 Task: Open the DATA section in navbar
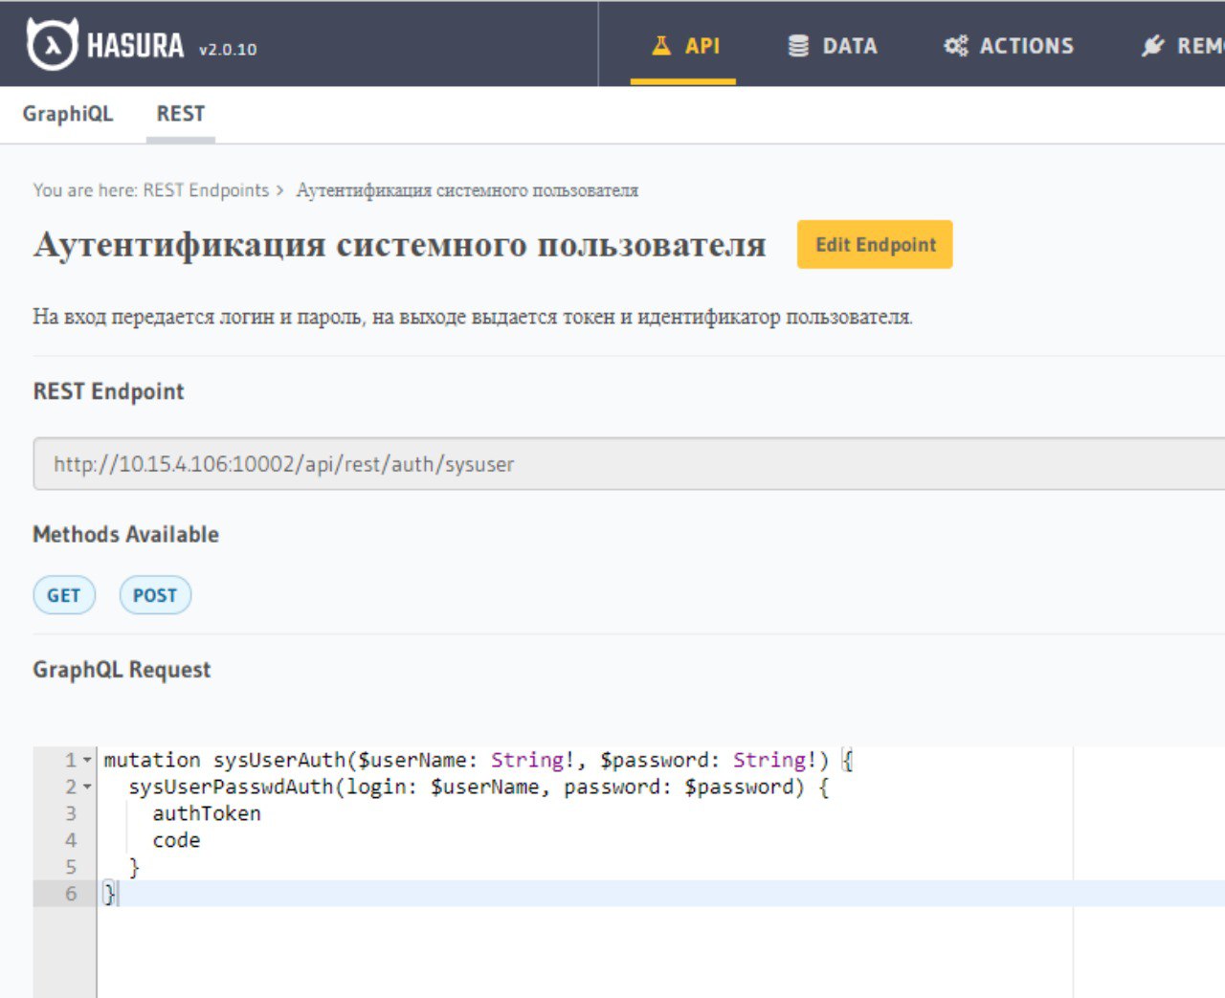point(832,45)
